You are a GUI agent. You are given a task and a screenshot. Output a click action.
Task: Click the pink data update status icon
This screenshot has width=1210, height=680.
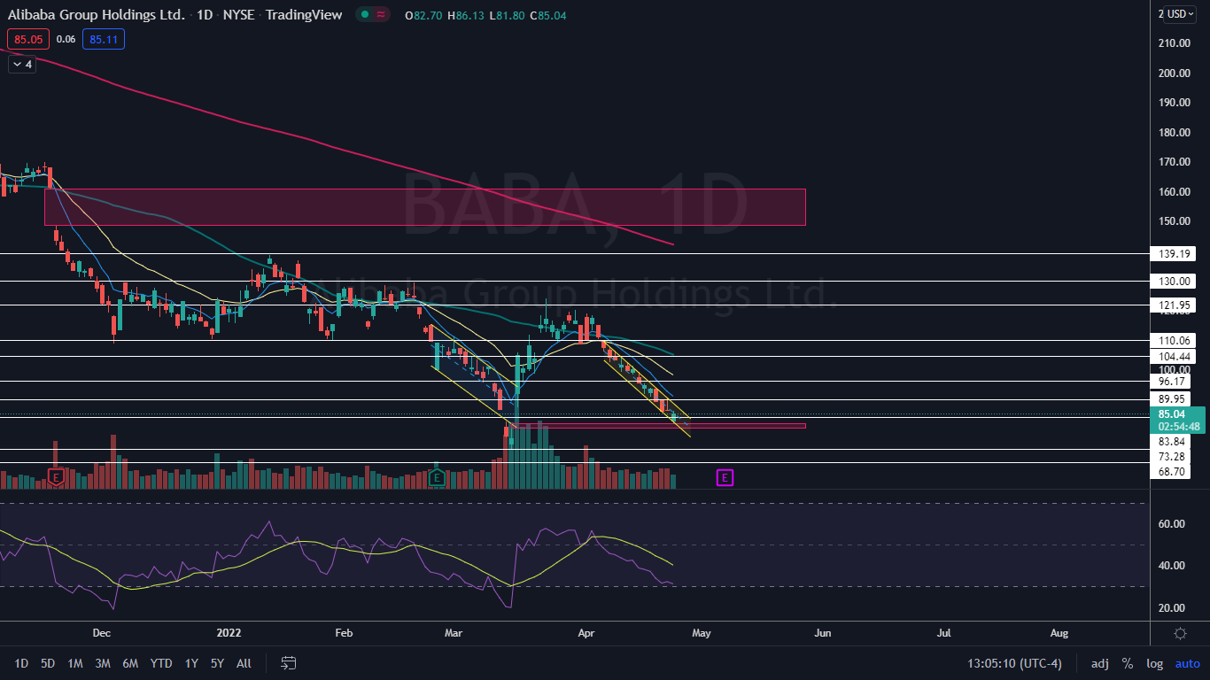point(382,14)
